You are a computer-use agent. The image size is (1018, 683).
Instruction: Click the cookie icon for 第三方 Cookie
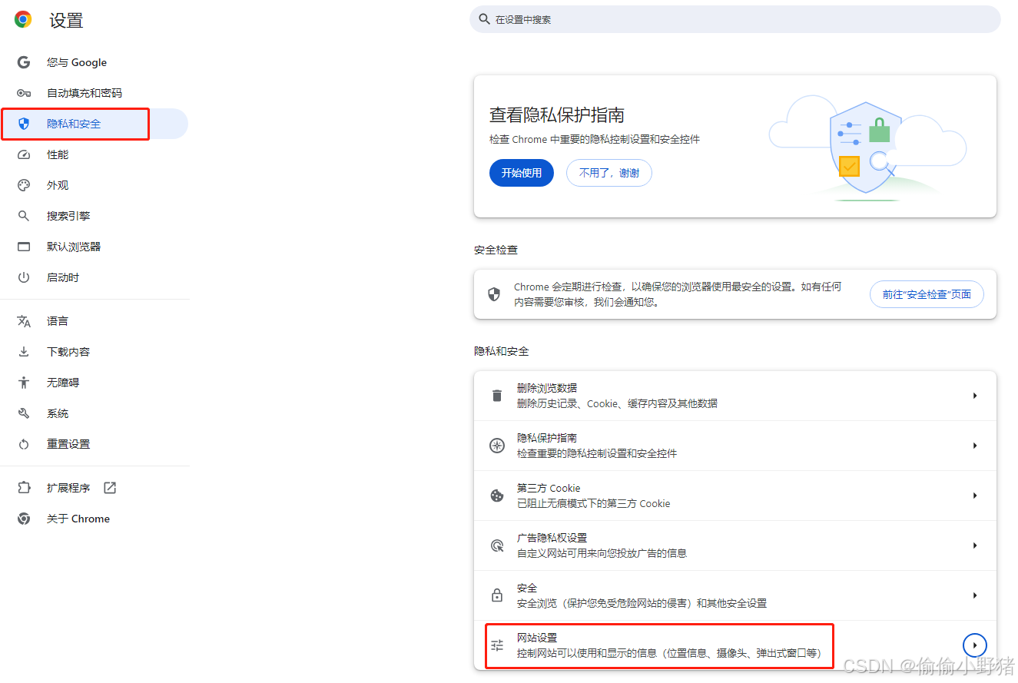point(497,496)
